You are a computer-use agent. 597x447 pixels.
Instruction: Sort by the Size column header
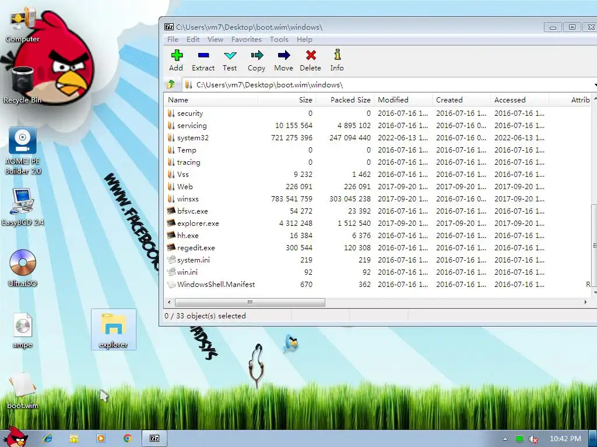pyautogui.click(x=287, y=100)
